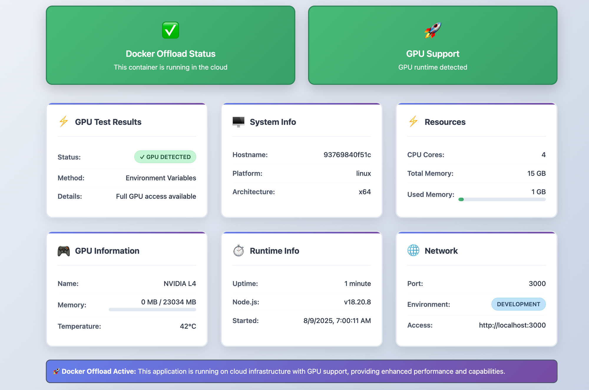The image size is (589, 390).
Task: Click the GPU DETECTED status badge
Action: pyautogui.click(x=165, y=157)
